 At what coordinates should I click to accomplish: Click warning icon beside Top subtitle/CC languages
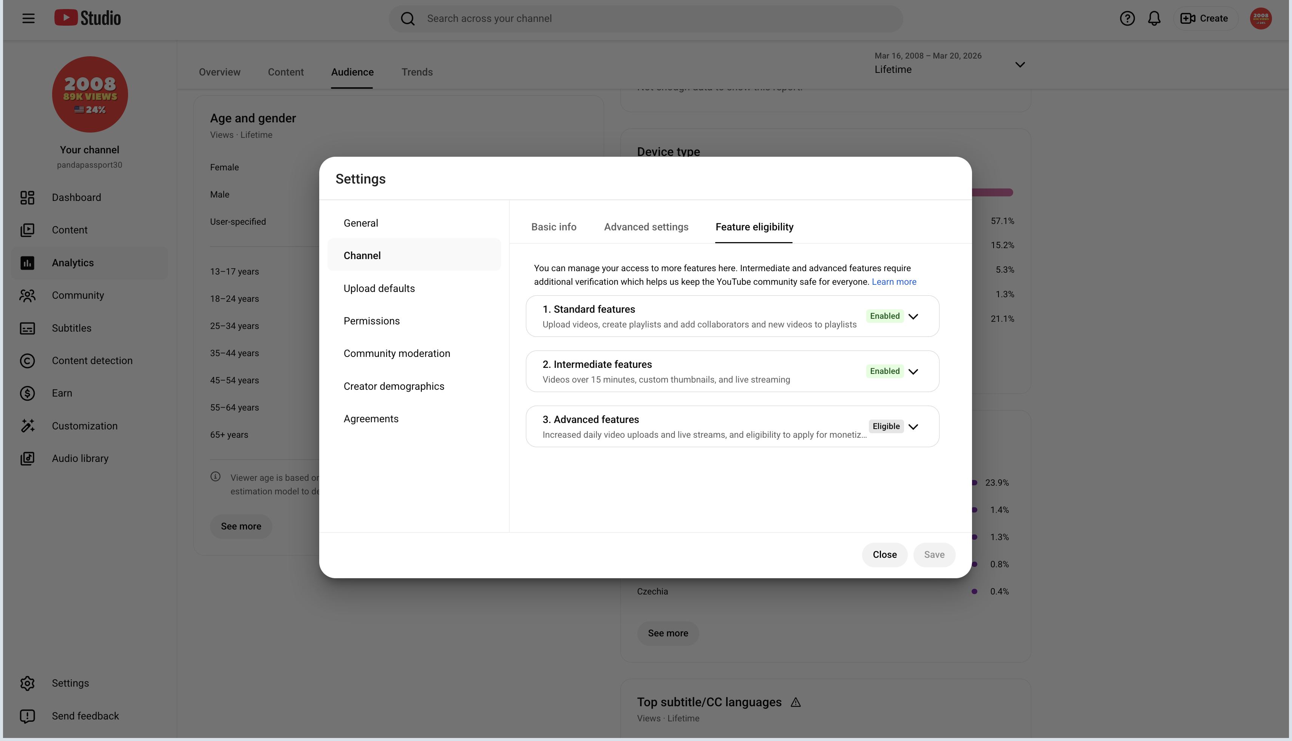(796, 702)
